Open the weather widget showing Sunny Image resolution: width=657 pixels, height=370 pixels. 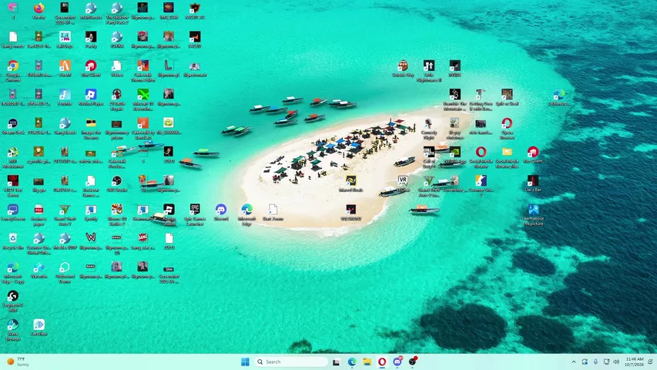(x=18, y=362)
